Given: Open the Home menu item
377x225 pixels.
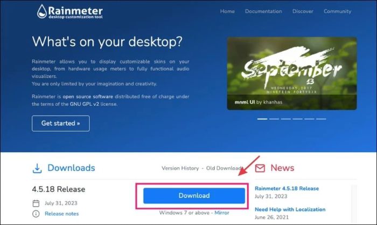Looking at the screenshot, I should point(227,11).
